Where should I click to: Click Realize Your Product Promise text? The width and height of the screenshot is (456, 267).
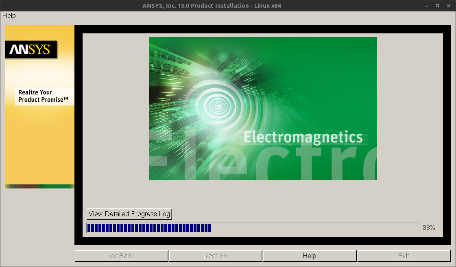[44, 96]
